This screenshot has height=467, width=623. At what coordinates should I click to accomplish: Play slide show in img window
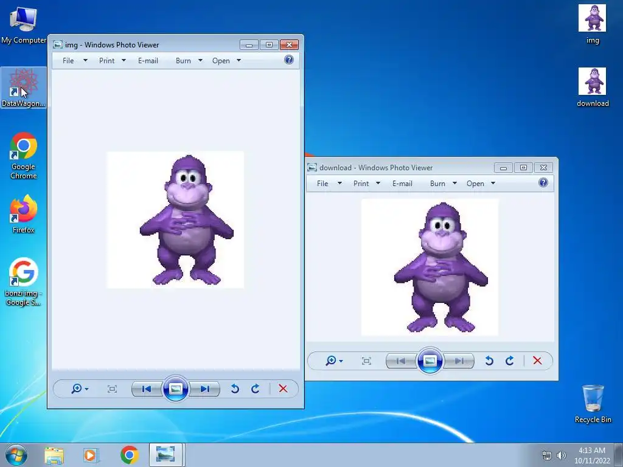[x=176, y=389]
